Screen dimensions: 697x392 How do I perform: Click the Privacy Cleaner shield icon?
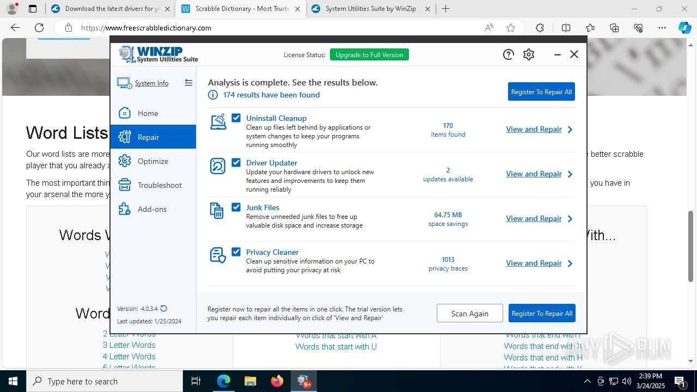[x=218, y=255]
